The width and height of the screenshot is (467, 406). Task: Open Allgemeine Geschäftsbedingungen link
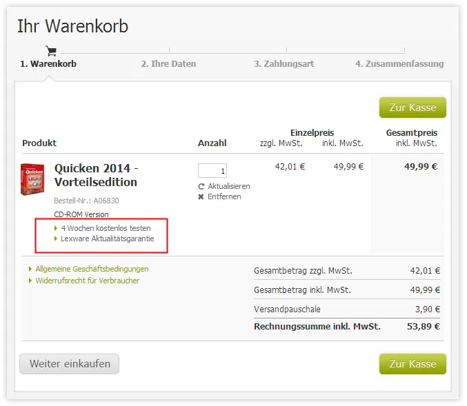click(x=92, y=269)
